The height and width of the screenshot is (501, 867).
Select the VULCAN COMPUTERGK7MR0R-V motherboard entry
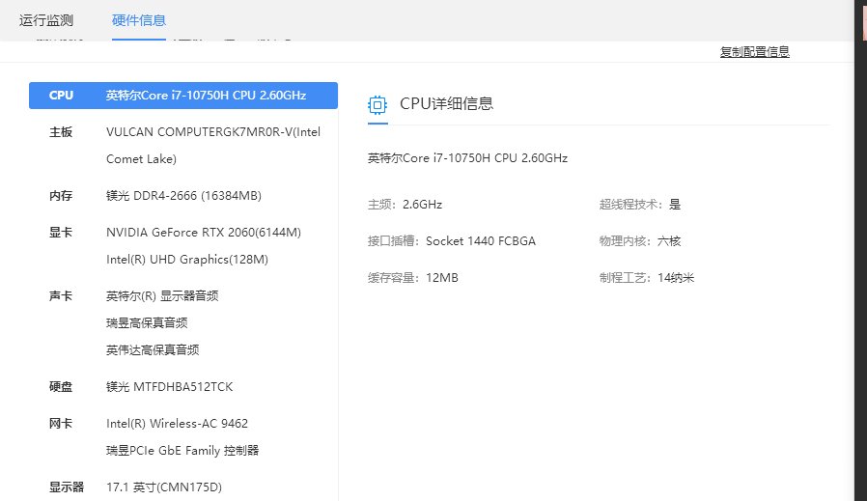point(212,132)
